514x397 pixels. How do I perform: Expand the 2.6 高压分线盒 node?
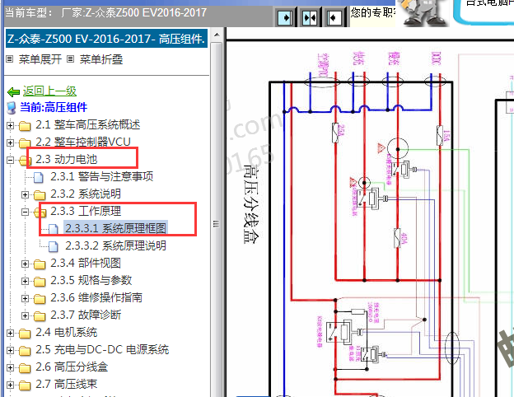click(10, 368)
